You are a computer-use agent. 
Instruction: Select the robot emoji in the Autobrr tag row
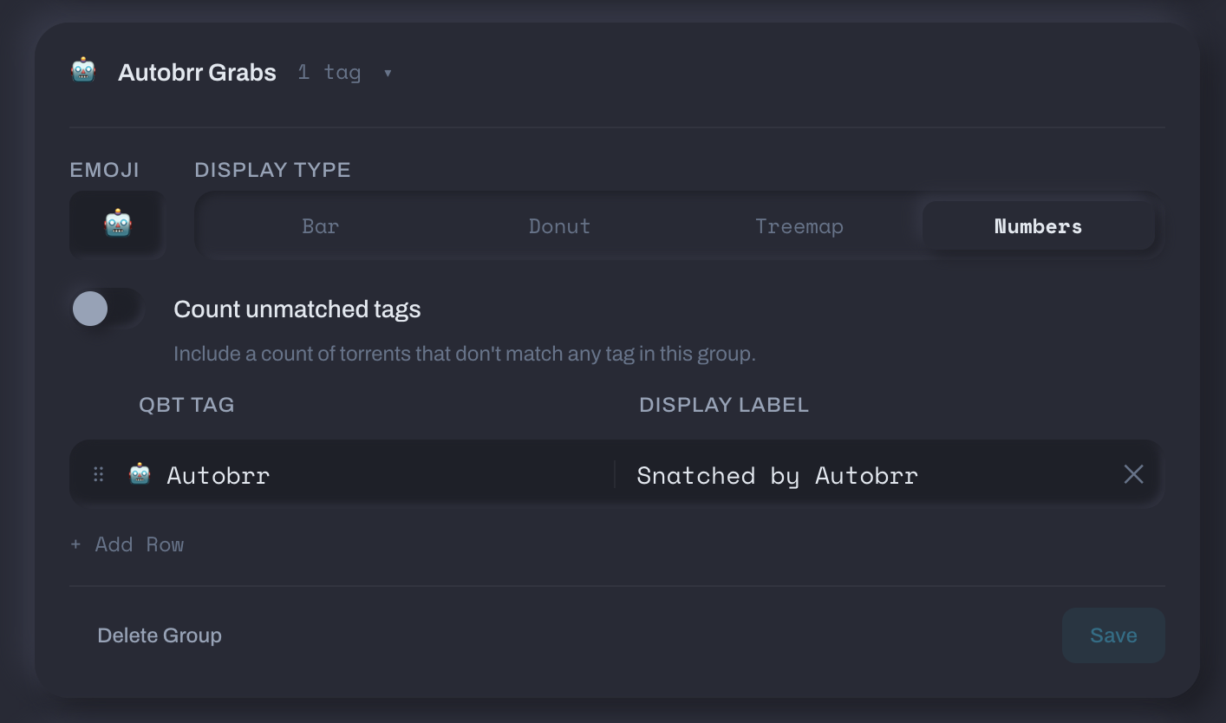(x=140, y=474)
